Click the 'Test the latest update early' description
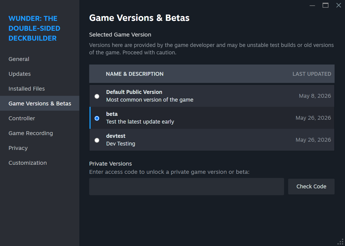 pos(140,122)
